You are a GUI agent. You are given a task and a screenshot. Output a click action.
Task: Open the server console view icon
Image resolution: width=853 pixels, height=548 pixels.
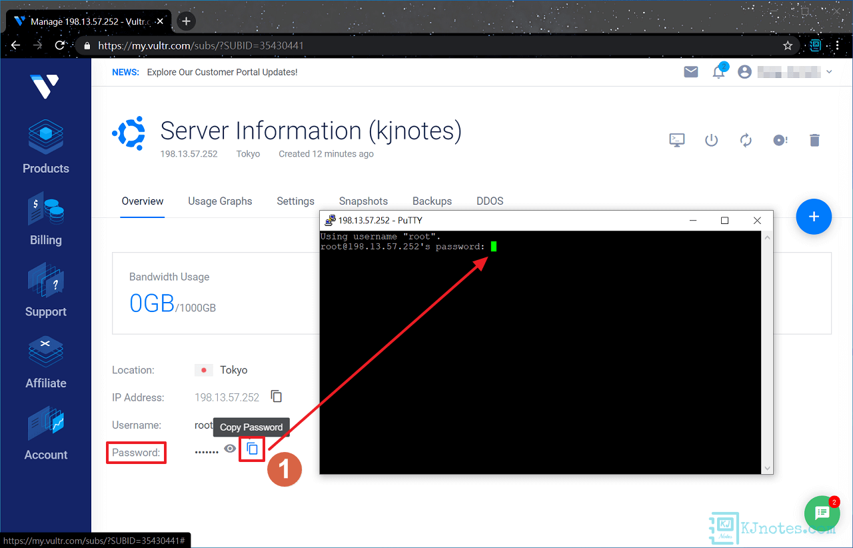click(x=677, y=140)
